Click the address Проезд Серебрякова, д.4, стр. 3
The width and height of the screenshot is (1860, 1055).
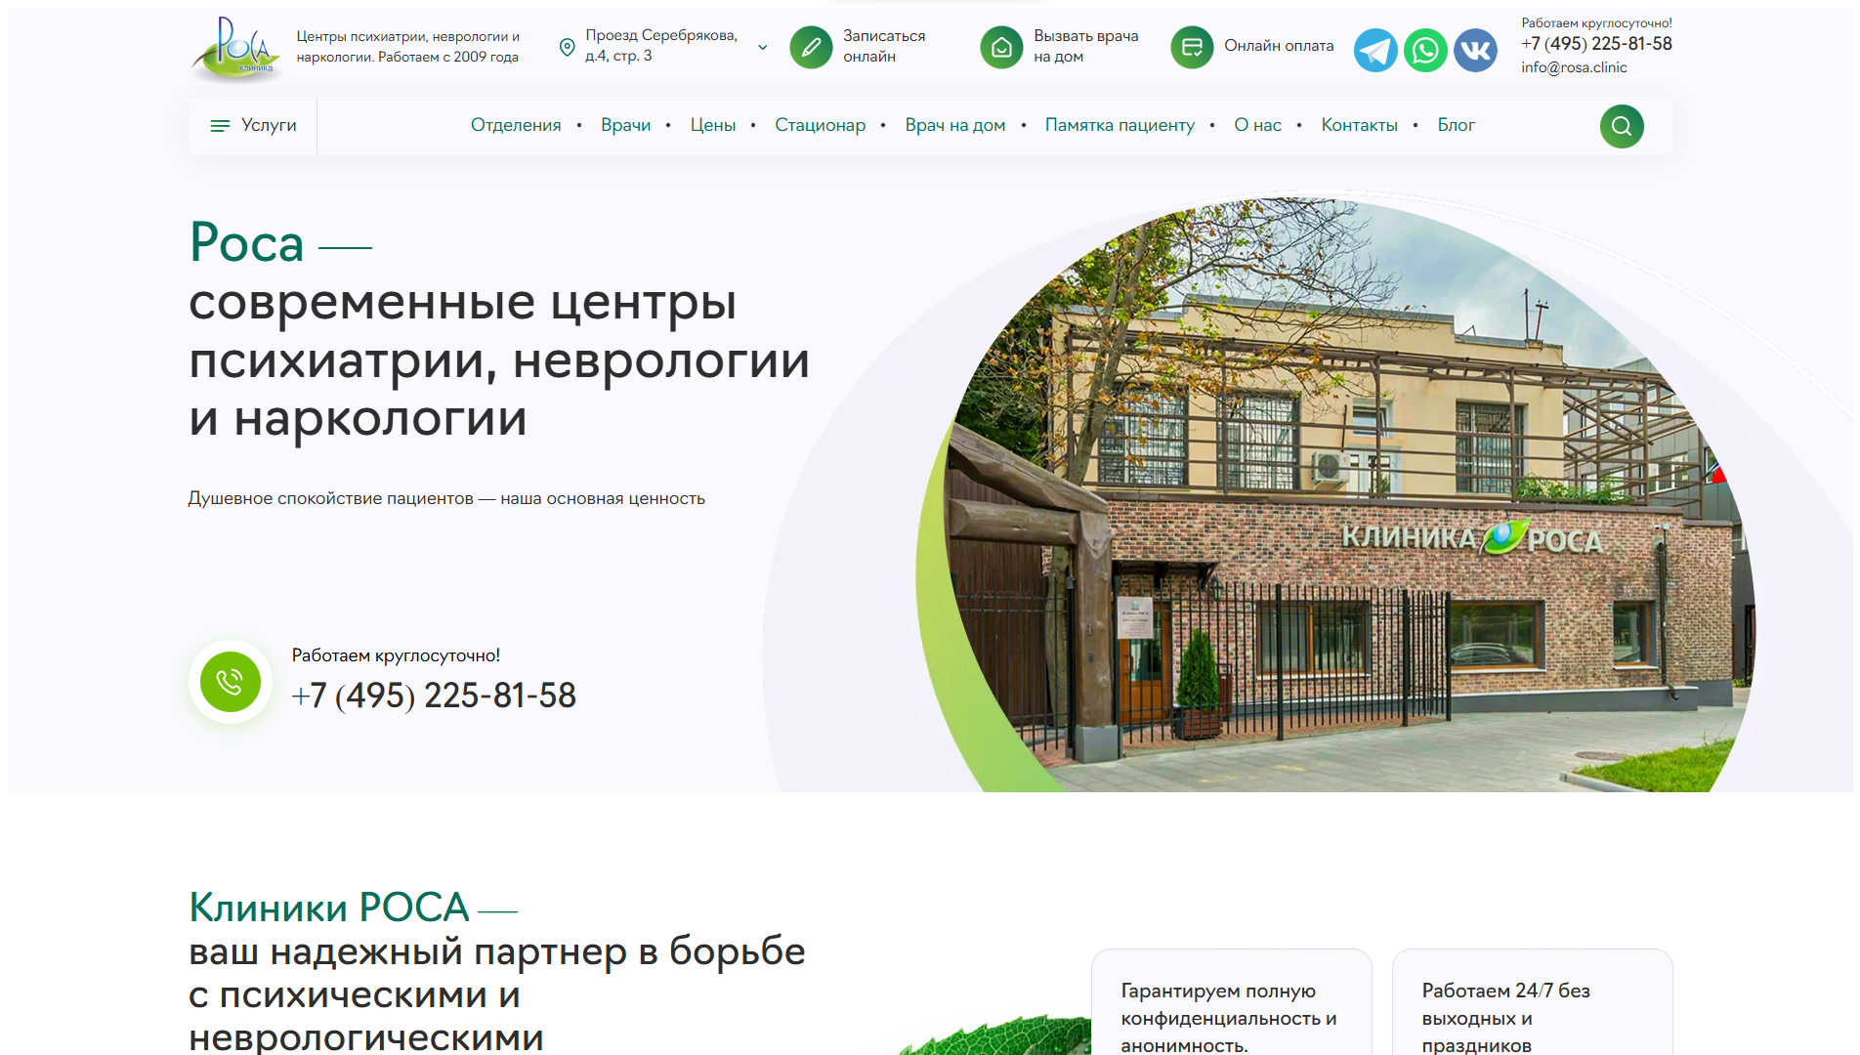point(661,46)
